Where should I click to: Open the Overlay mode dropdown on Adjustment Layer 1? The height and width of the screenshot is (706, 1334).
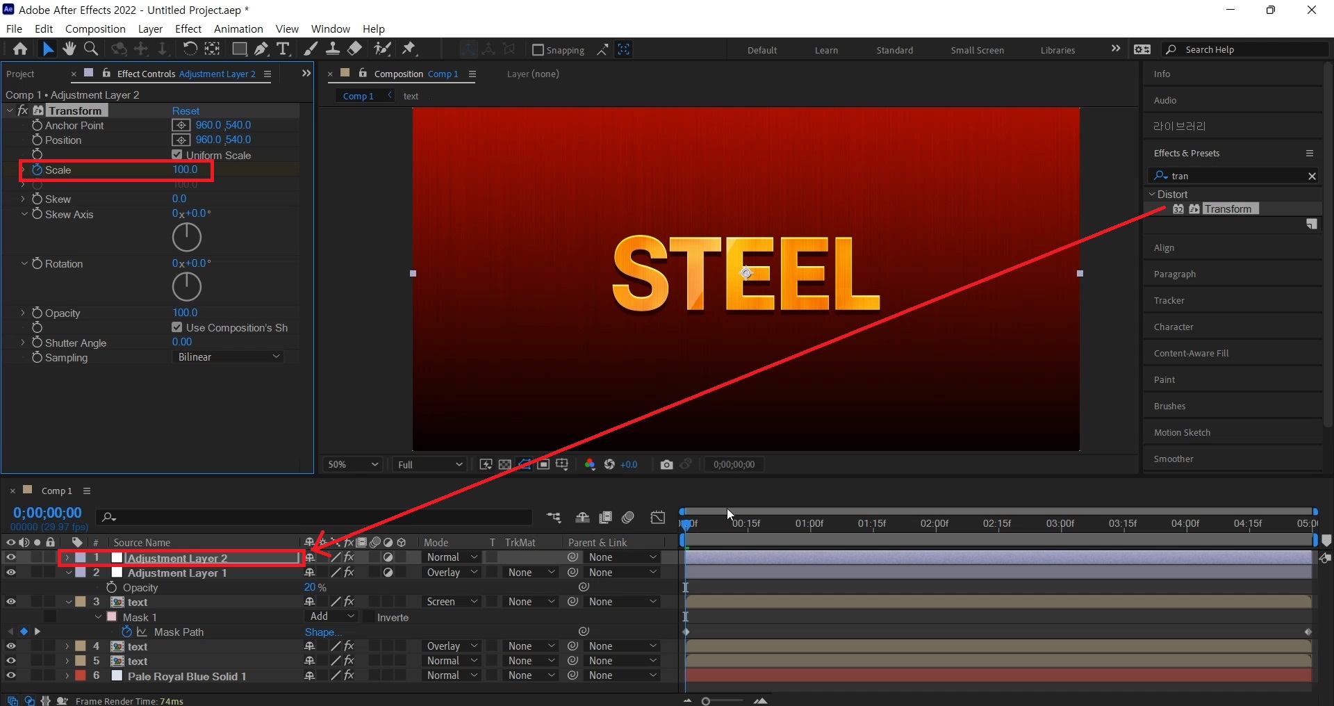click(x=452, y=572)
